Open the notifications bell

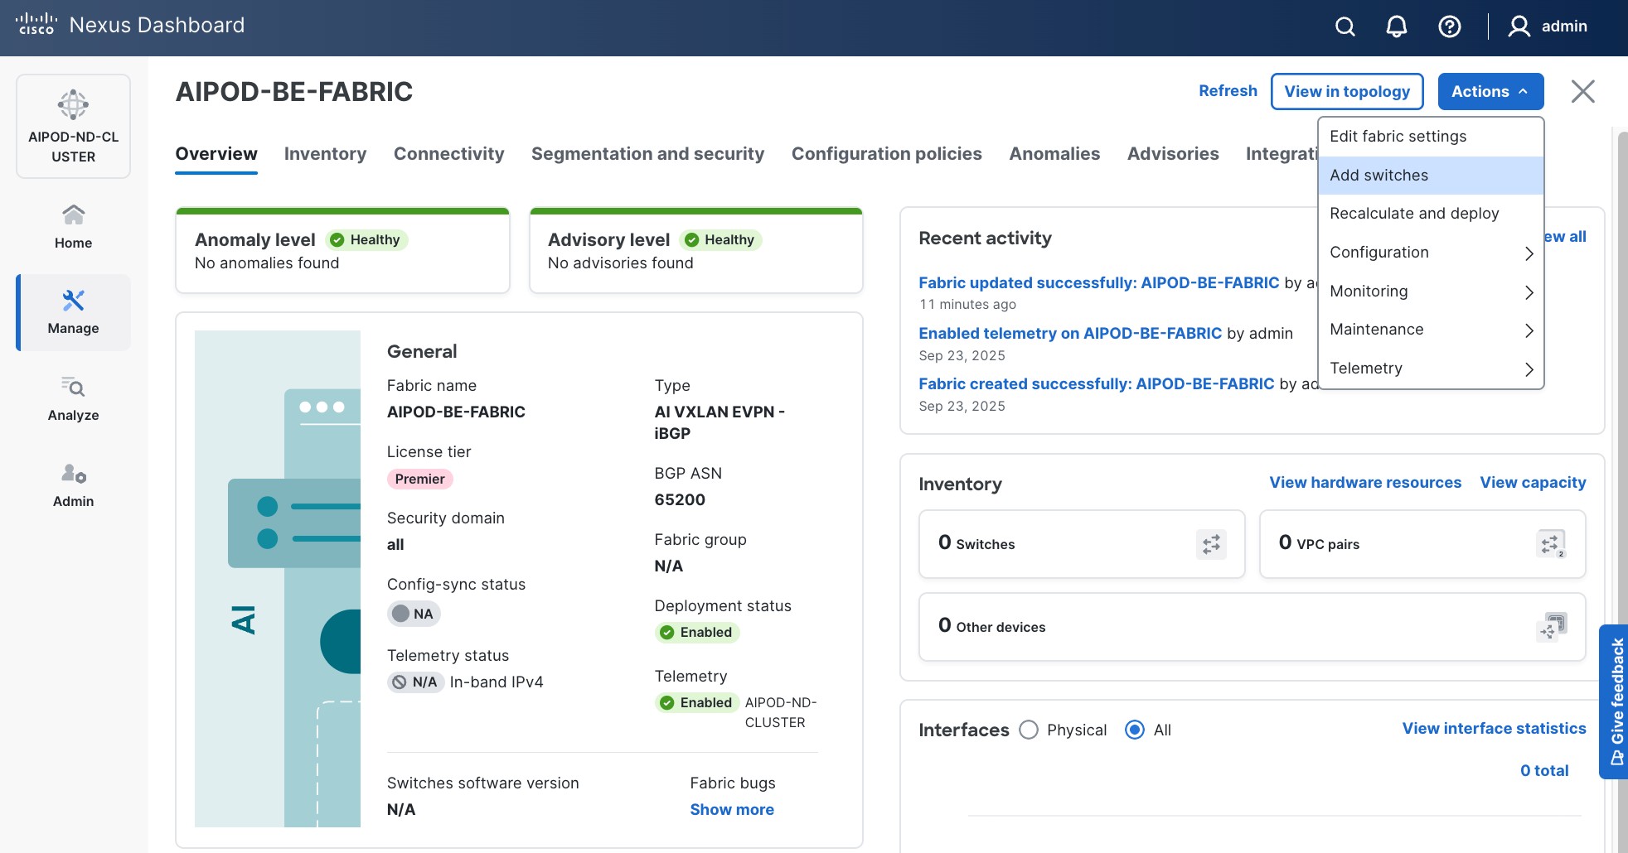pos(1395,27)
